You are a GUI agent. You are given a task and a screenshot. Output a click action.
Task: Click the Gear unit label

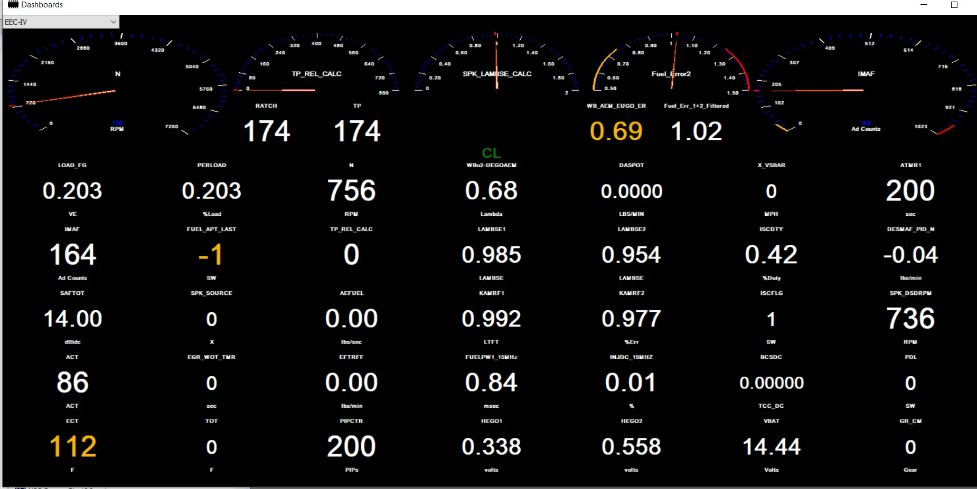[x=910, y=470]
